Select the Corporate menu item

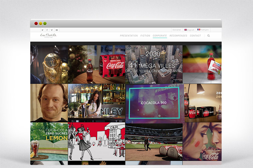coord(160,36)
